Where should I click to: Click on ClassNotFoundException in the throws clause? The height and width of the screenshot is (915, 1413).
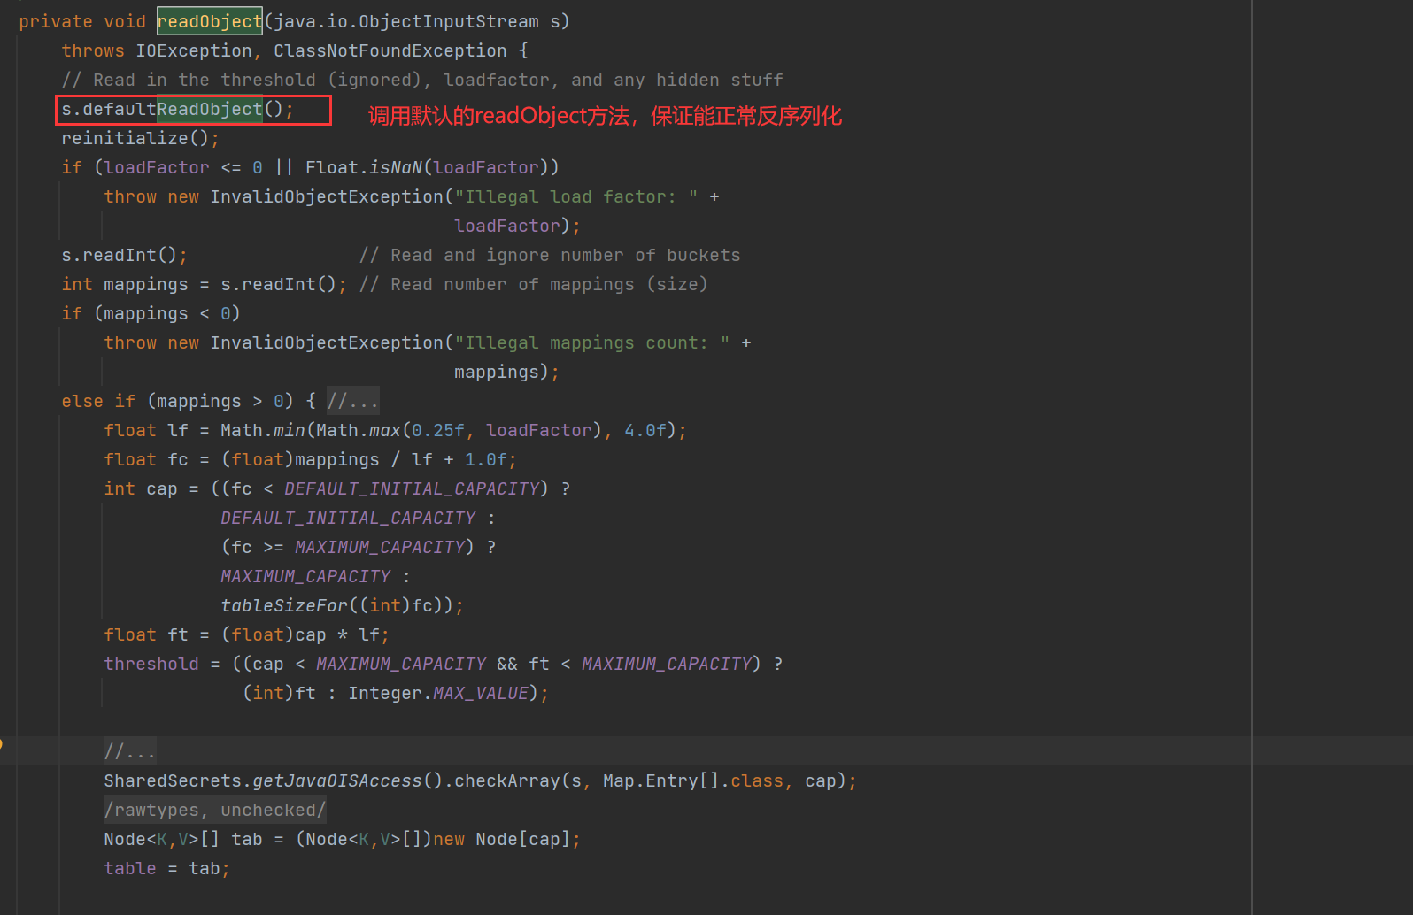tap(390, 50)
